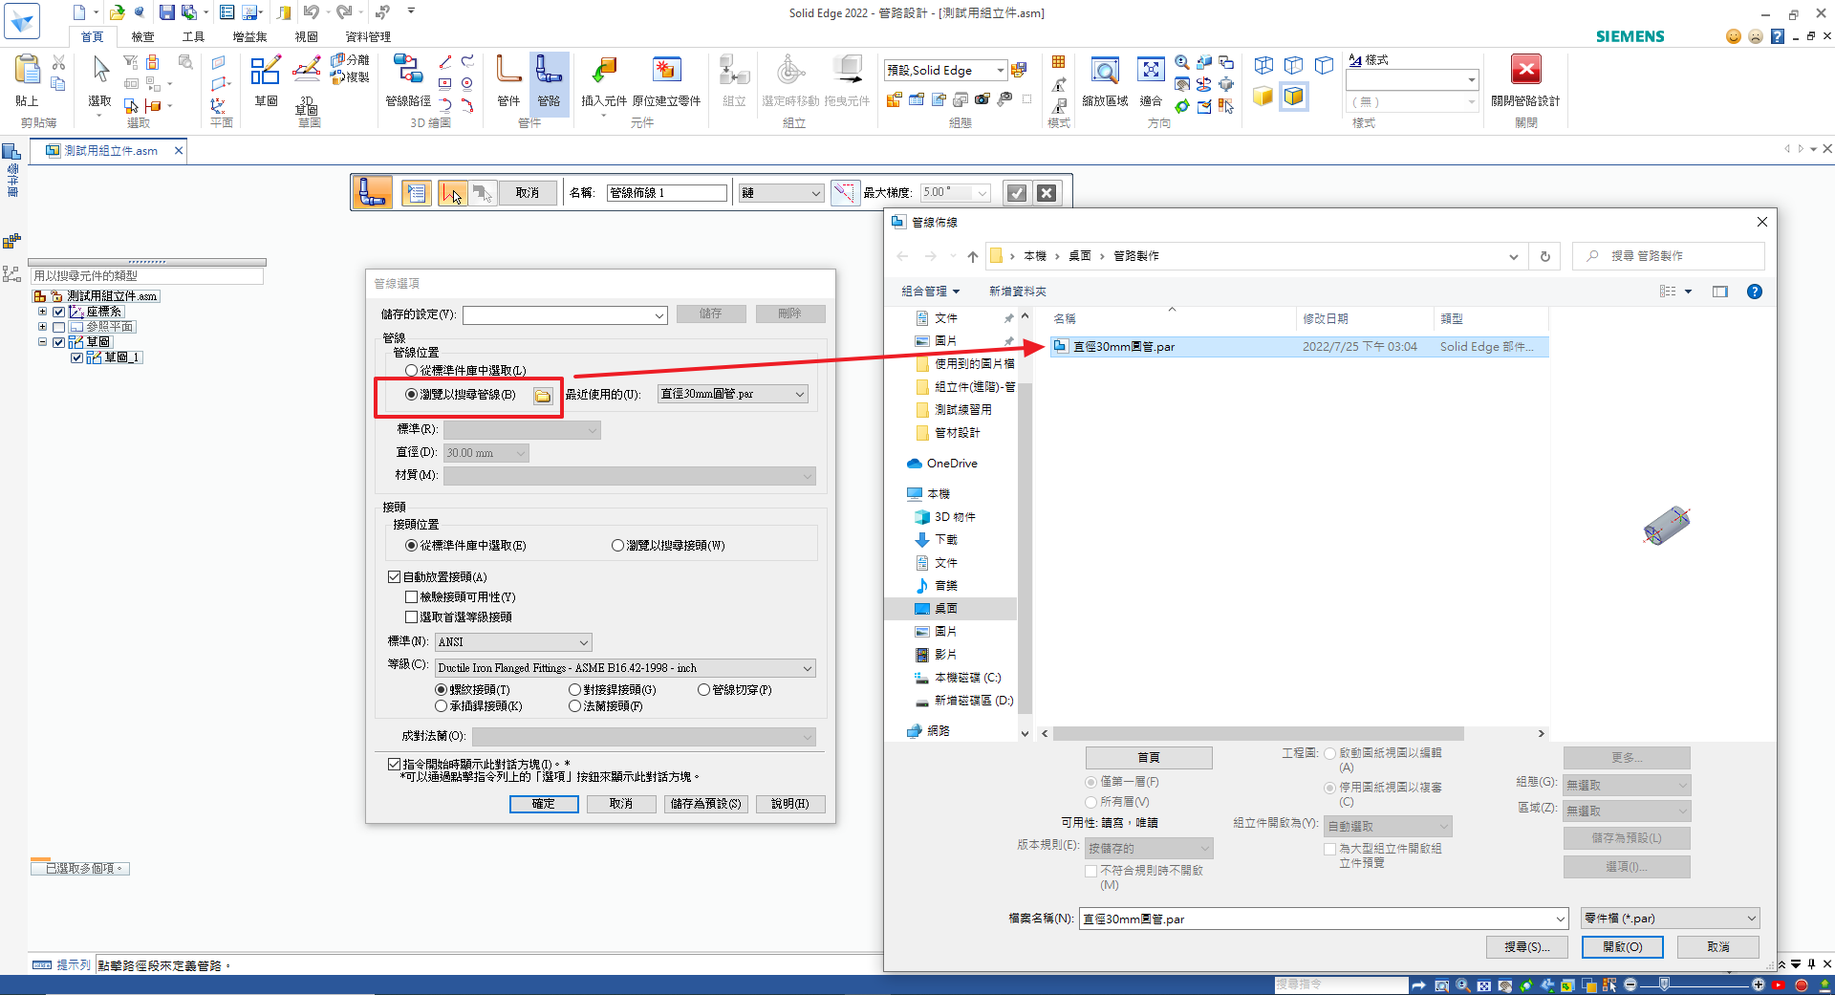Click the 插入元件 icon
This screenshot has width=1835, height=995.
click(x=604, y=72)
